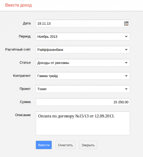Select the Ноябрь 2013 period value
143x157 pixels.
pyautogui.click(x=47, y=37)
